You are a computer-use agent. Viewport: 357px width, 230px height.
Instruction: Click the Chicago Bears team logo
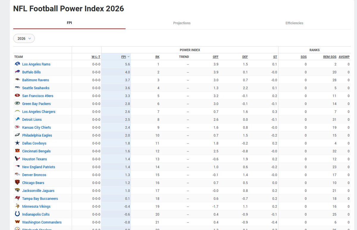coord(17,183)
